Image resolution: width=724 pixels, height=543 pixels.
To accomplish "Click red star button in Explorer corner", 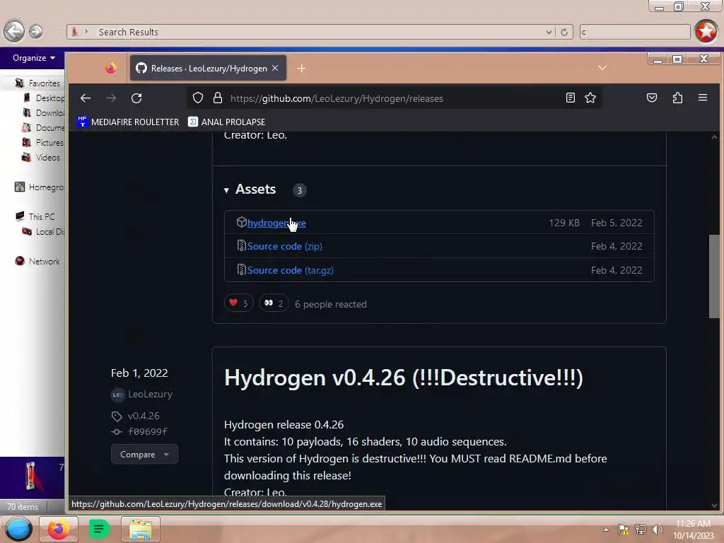I will click(706, 31).
